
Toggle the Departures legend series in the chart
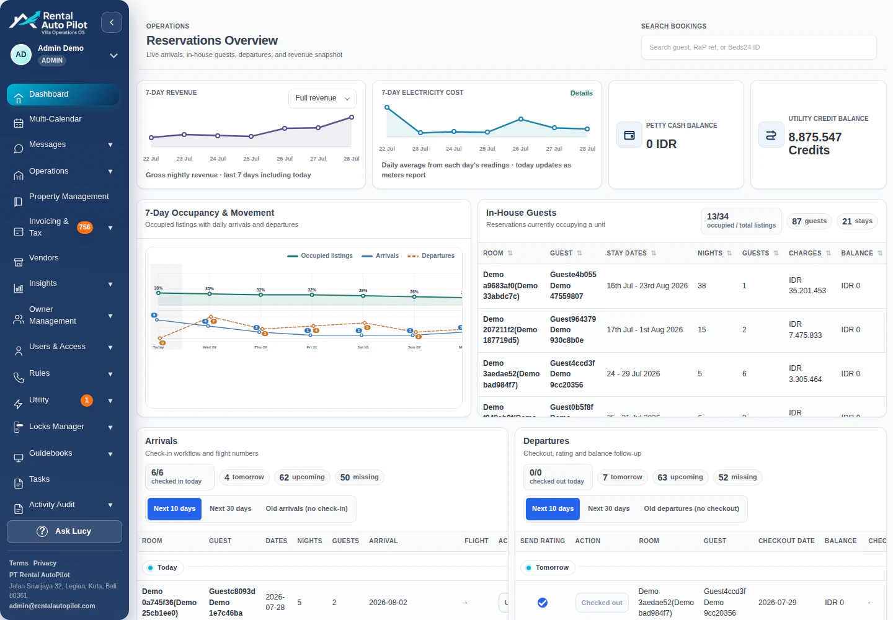pyautogui.click(x=431, y=256)
